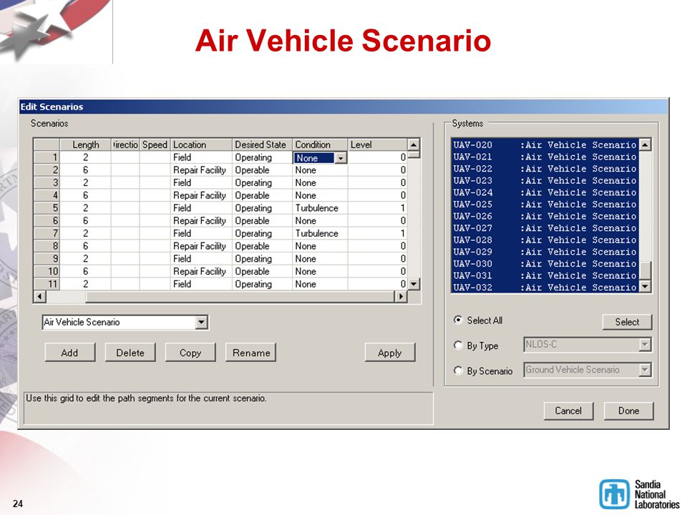Image resolution: width=687 pixels, height=515 pixels.
Task: Click the Length column header
Action: tap(85, 144)
